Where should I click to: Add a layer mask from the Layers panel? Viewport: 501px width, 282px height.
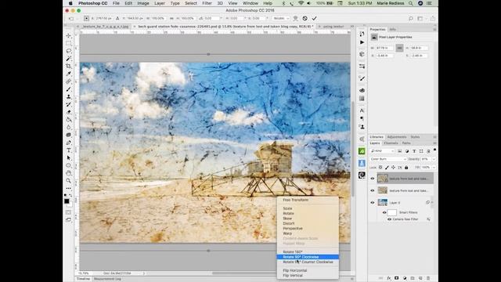(397, 278)
